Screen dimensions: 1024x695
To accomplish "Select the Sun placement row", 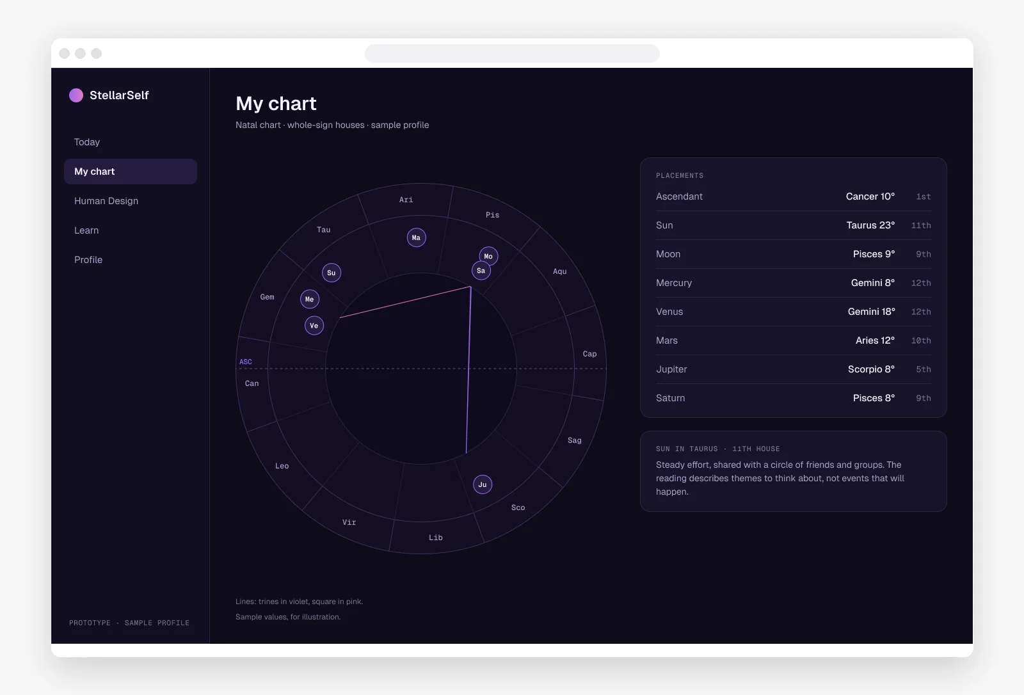I will point(794,225).
